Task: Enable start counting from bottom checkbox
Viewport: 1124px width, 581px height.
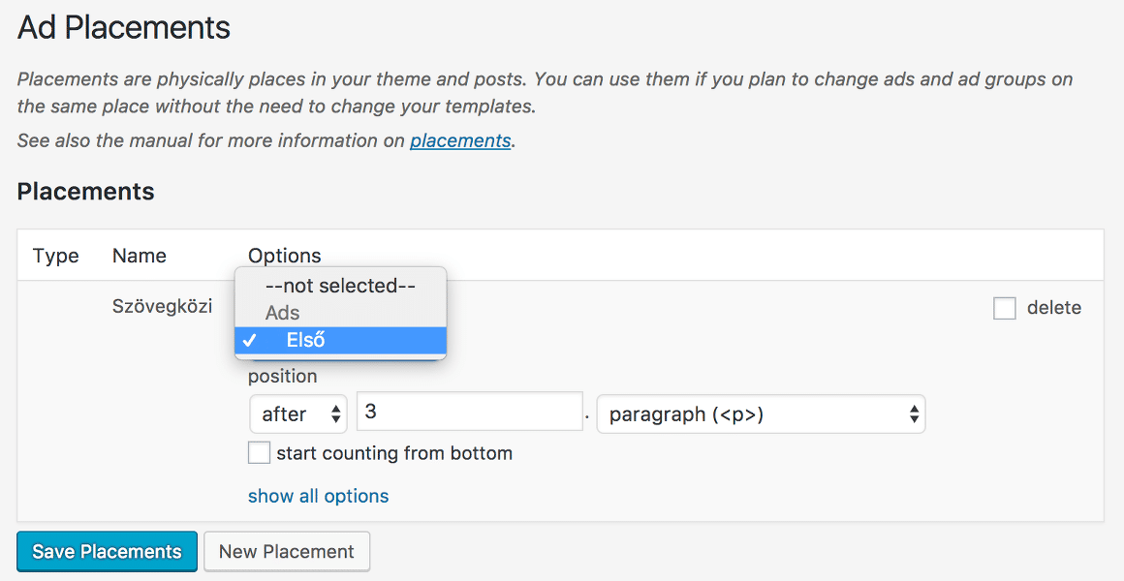Action: [x=259, y=453]
